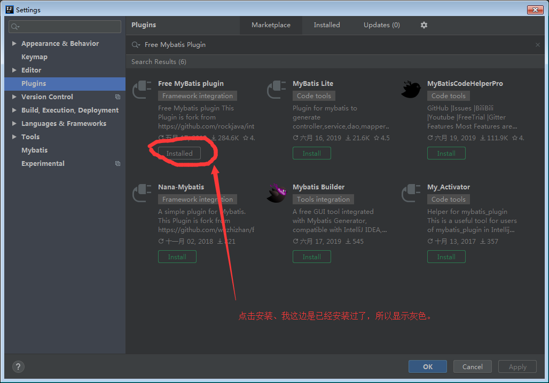This screenshot has height=383, width=549.
Task: Click the Experimental project-level icon
Action: [117, 164]
